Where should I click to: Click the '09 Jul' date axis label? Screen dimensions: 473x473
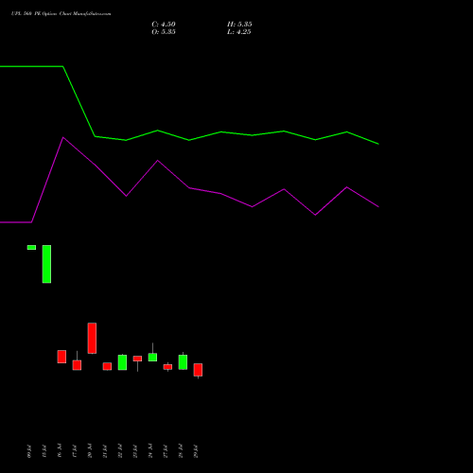[29, 451]
